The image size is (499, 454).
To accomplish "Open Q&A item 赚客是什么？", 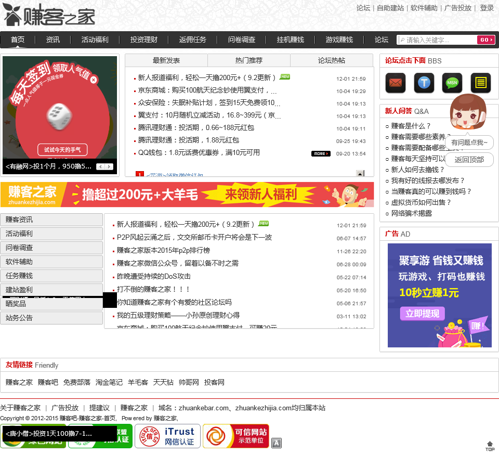I will point(411,126).
